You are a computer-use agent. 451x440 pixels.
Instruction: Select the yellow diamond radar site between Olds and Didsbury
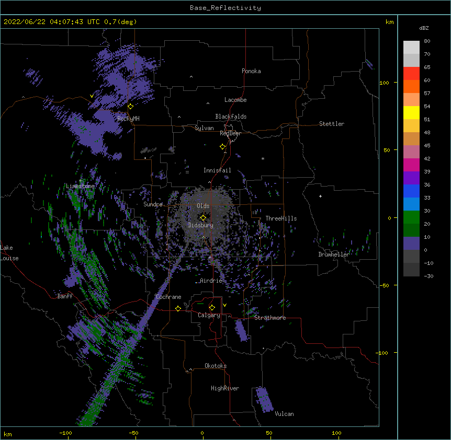[203, 217]
